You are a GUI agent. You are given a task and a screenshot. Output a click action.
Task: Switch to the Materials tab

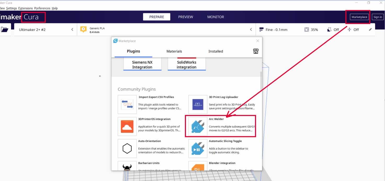[174, 51]
